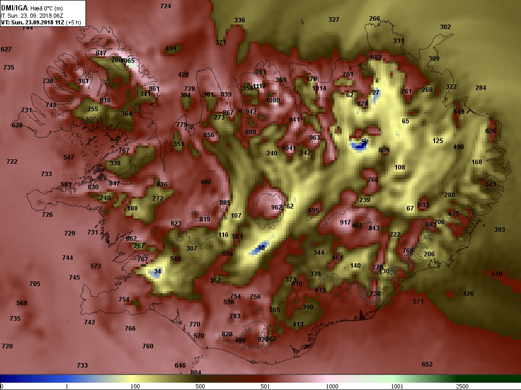521x390 pixels.
Task: Click the map value 1117
Action: 259,86
